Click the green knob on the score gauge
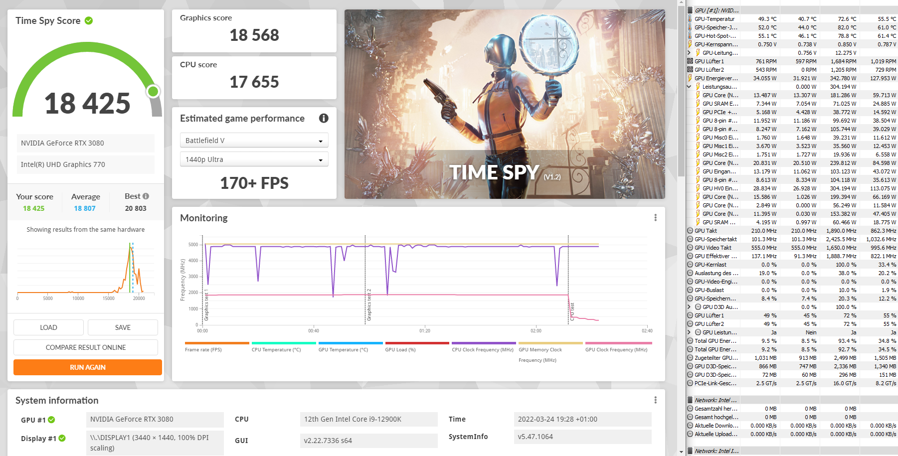 153,91
